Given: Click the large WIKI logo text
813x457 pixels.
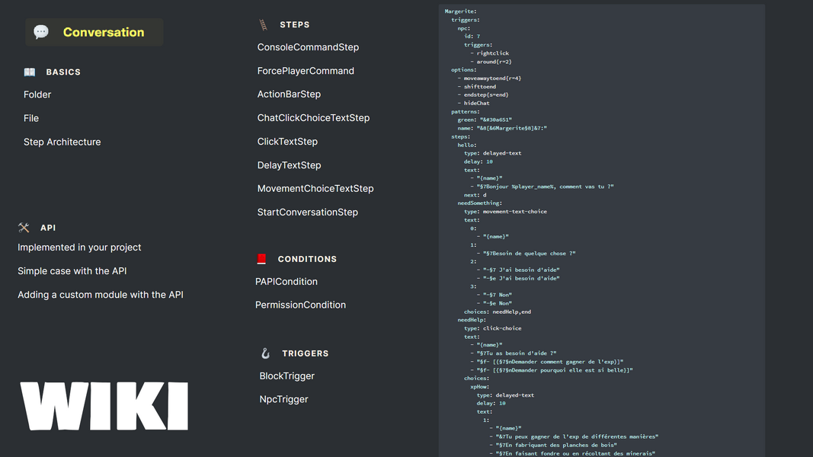Looking at the screenshot, I should tap(104, 407).
